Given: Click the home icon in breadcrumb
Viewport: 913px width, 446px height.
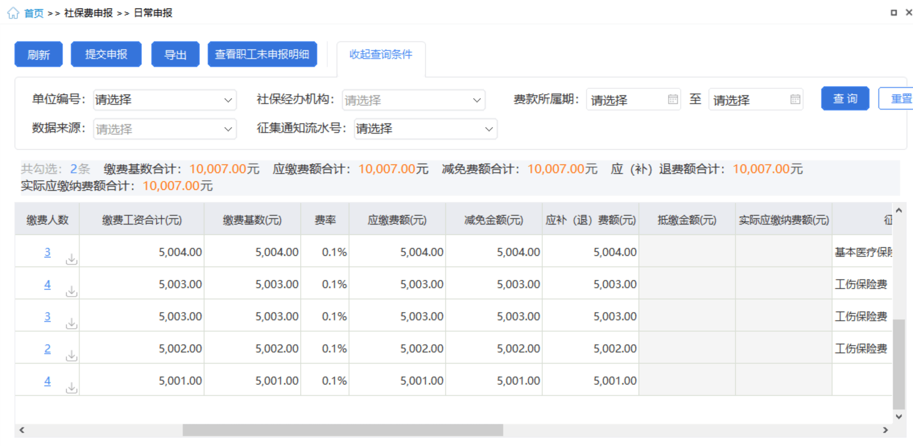Looking at the screenshot, I should point(13,13).
